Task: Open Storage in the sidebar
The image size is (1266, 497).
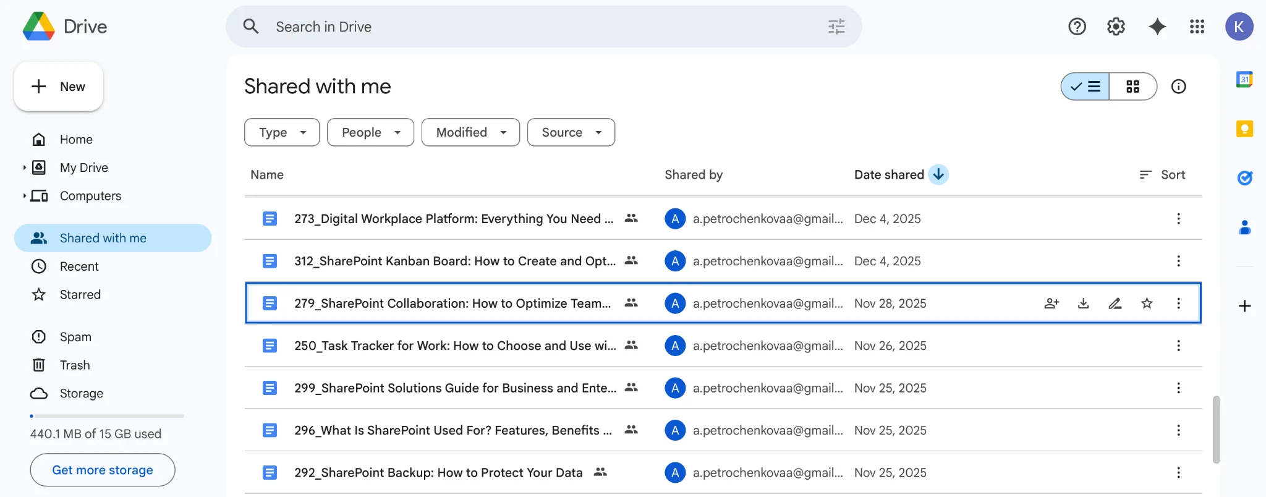Action: (x=113, y=393)
